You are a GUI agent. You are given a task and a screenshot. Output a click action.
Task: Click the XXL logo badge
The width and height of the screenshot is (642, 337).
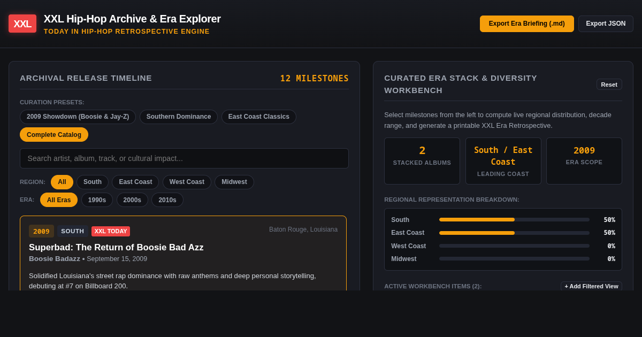[x=22, y=24]
